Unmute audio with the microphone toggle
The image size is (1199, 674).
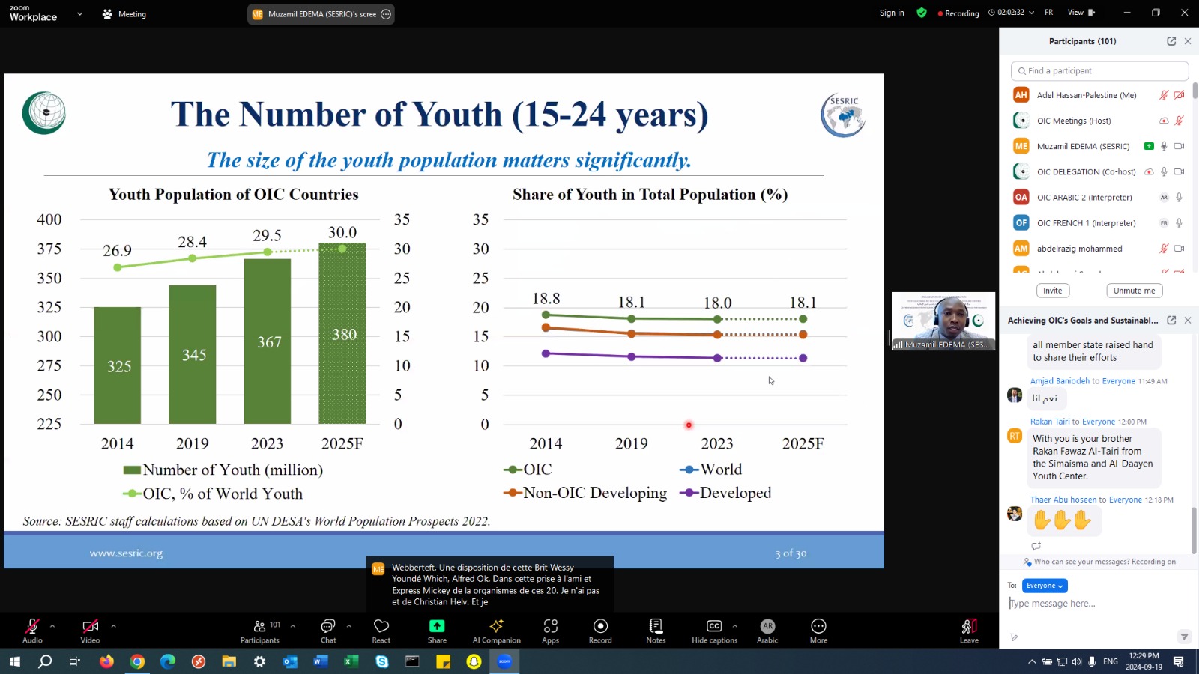coord(32,630)
